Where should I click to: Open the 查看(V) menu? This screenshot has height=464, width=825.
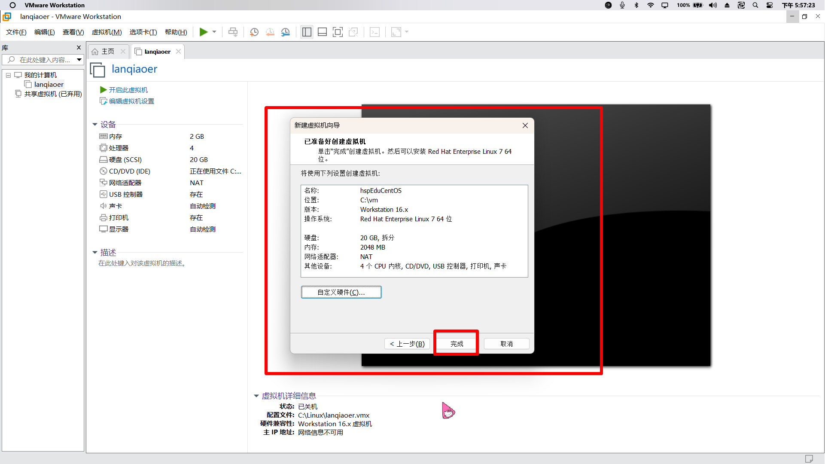point(73,32)
